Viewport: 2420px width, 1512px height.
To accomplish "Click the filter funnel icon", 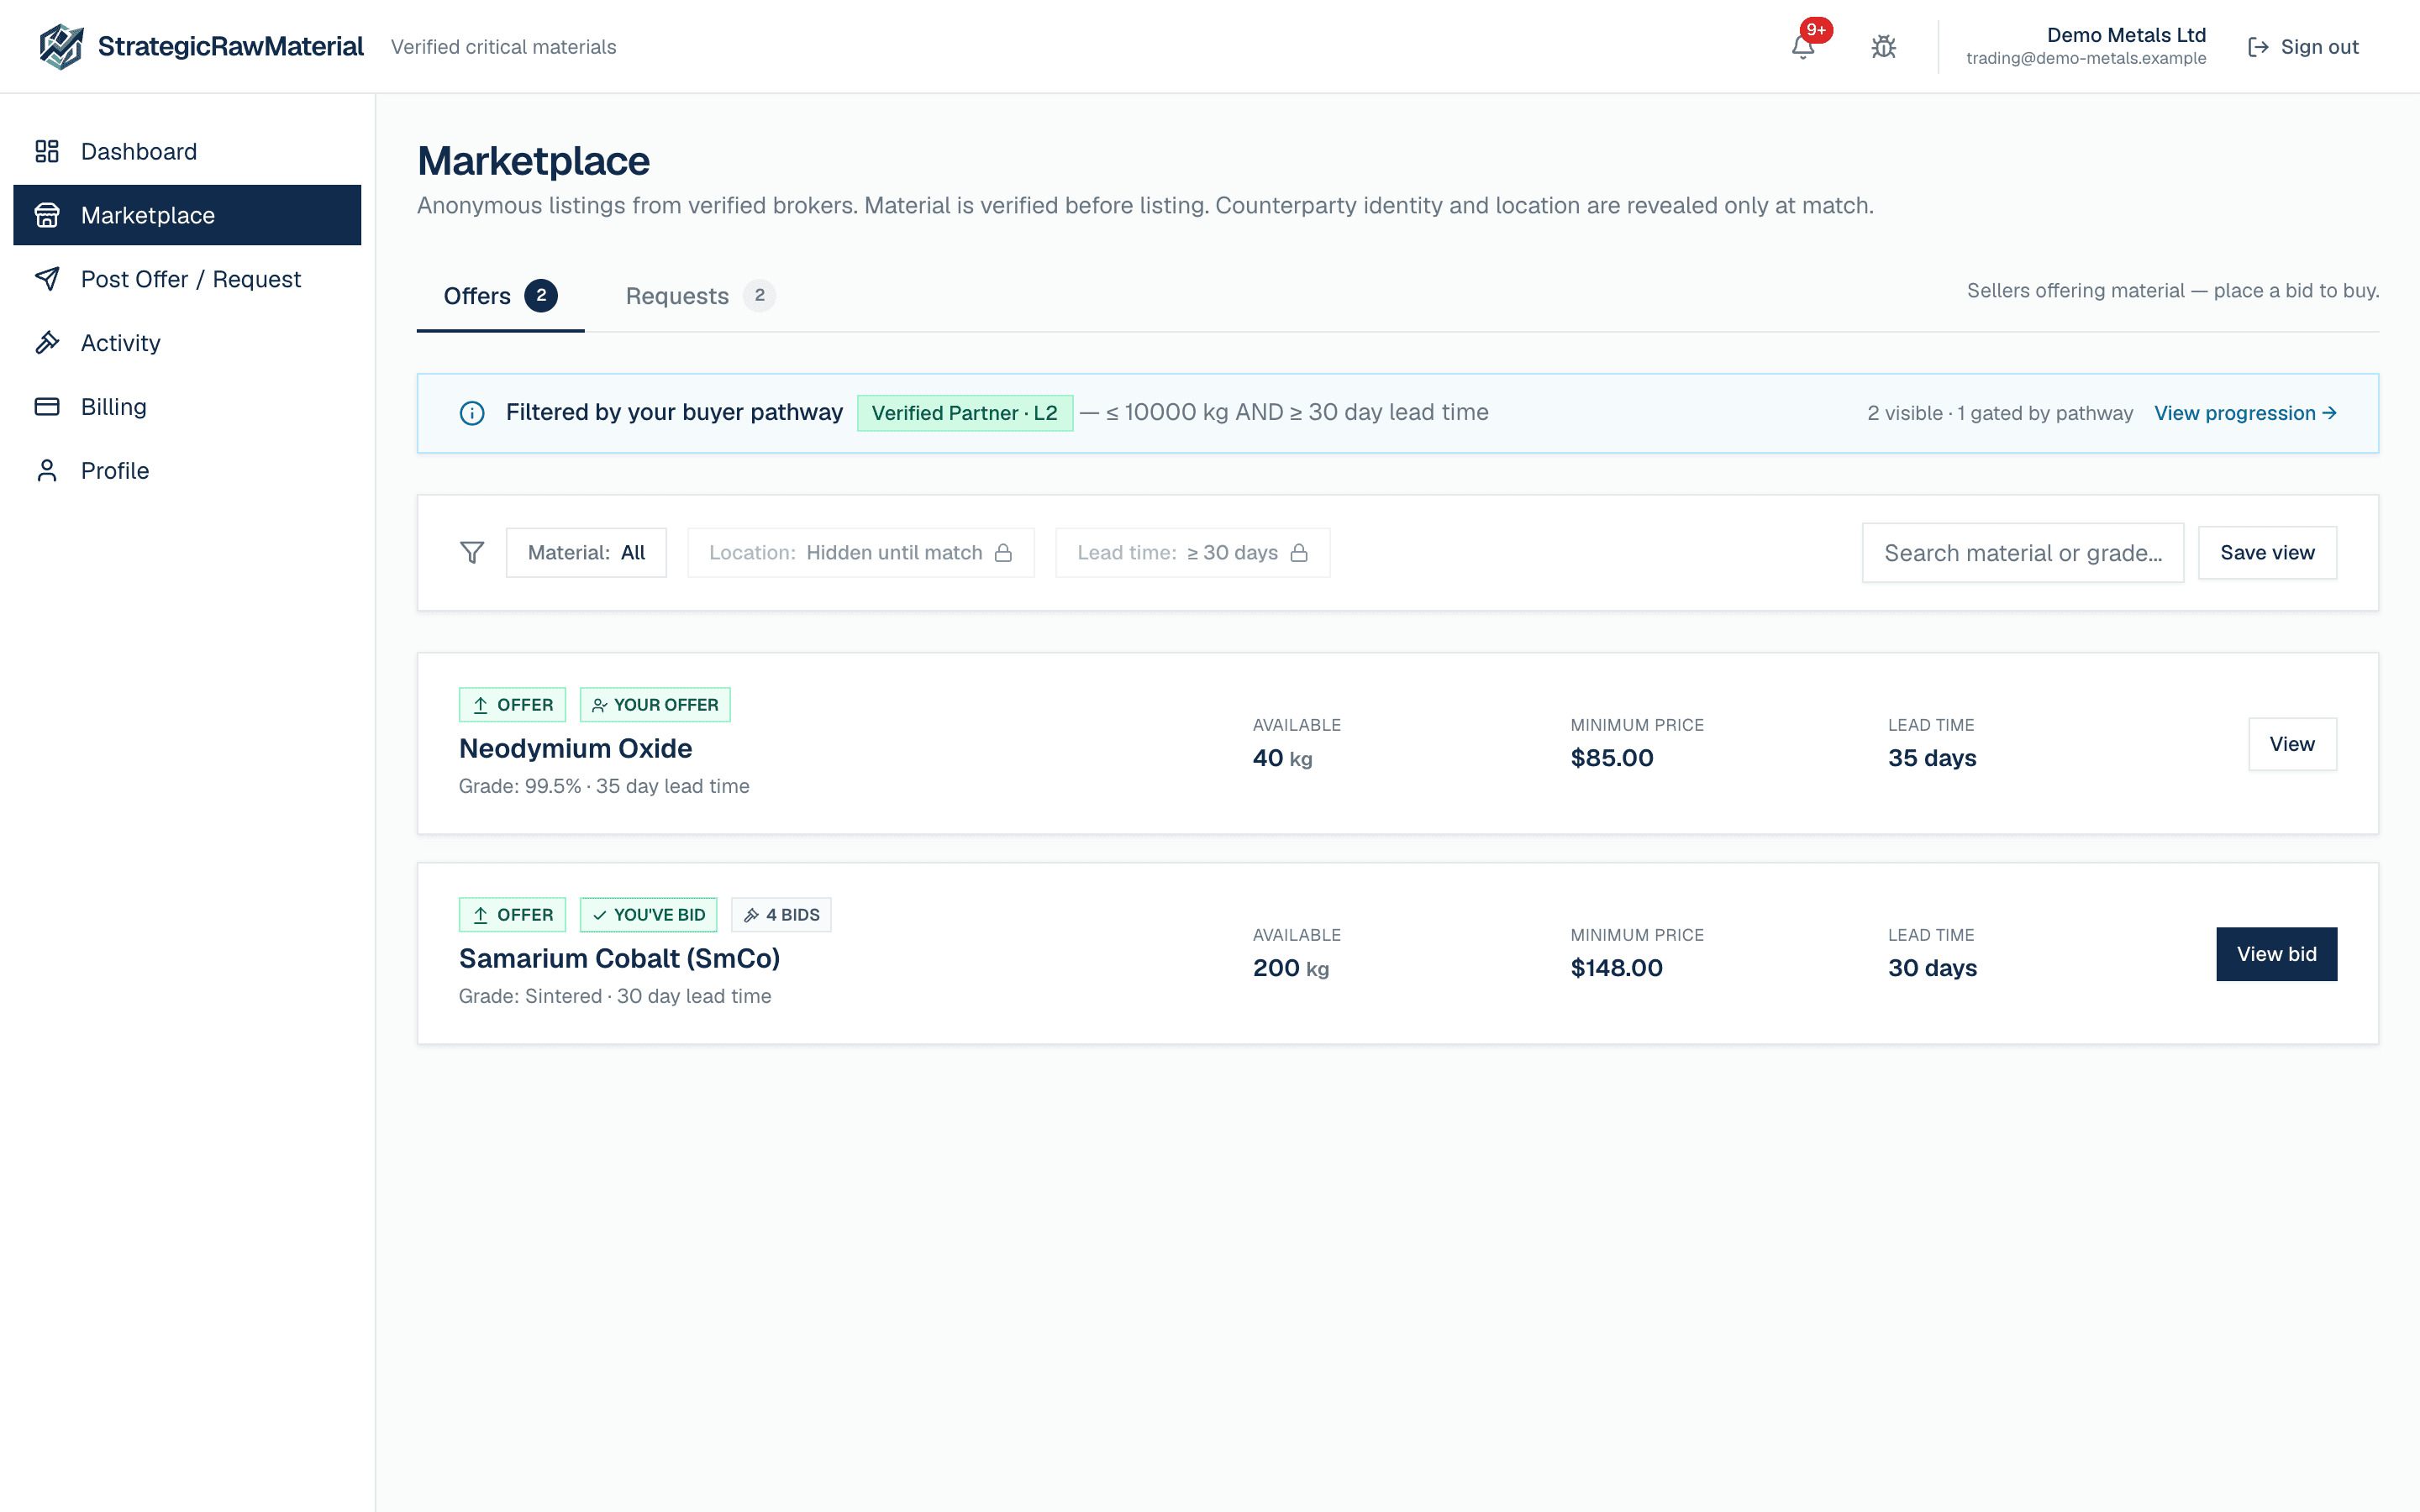I will 472,553.
